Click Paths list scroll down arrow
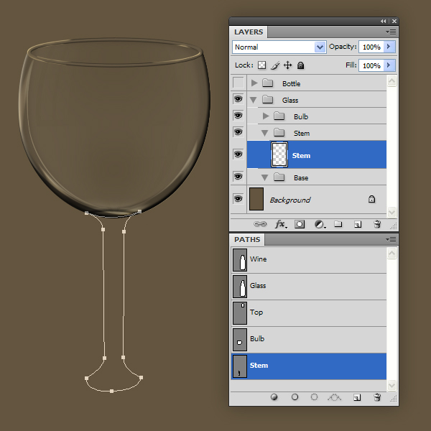The height and width of the screenshot is (431, 431). pos(391,385)
